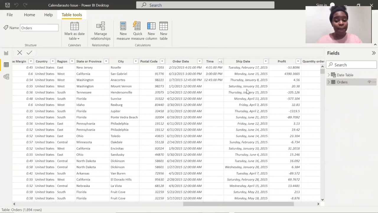Expand the Orders table in Fields
Viewport: 378px width, 213px height.
click(x=329, y=82)
